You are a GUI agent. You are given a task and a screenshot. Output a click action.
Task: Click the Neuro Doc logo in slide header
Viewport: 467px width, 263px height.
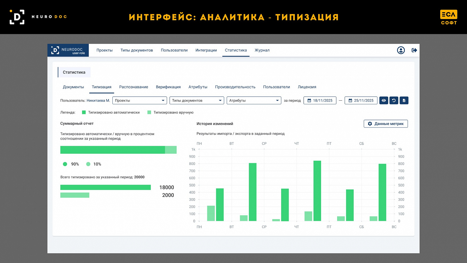click(38, 17)
